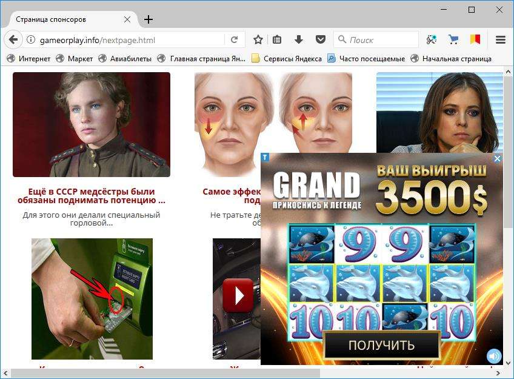Open headline Ещё в СССР медсёстры
The height and width of the screenshot is (379, 514).
92,196
